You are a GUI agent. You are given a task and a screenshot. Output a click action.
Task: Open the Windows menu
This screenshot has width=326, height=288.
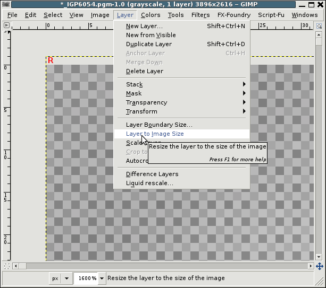pyautogui.click(x=305, y=15)
